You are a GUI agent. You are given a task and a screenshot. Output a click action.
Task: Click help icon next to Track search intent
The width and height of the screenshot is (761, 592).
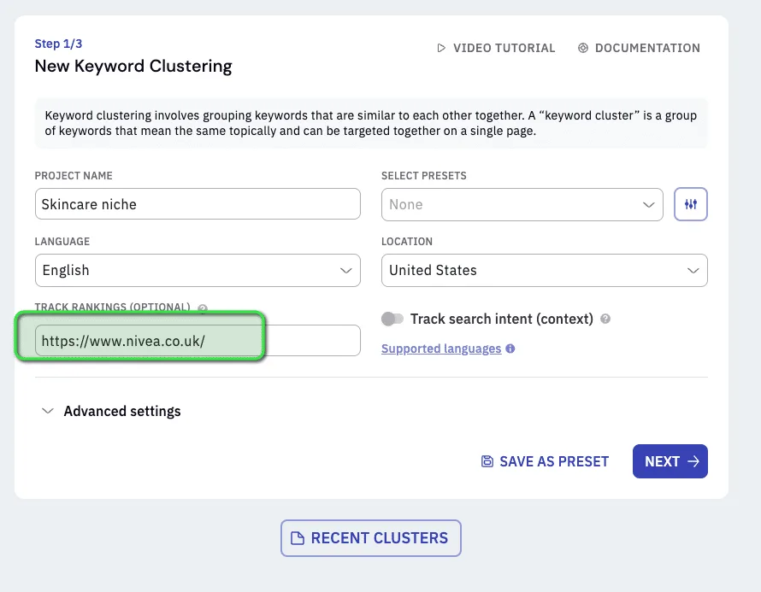(605, 319)
